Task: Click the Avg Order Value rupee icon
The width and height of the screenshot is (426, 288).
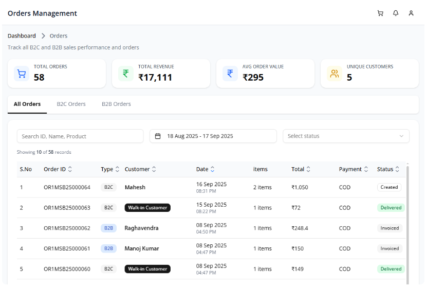Action: pyautogui.click(x=230, y=74)
